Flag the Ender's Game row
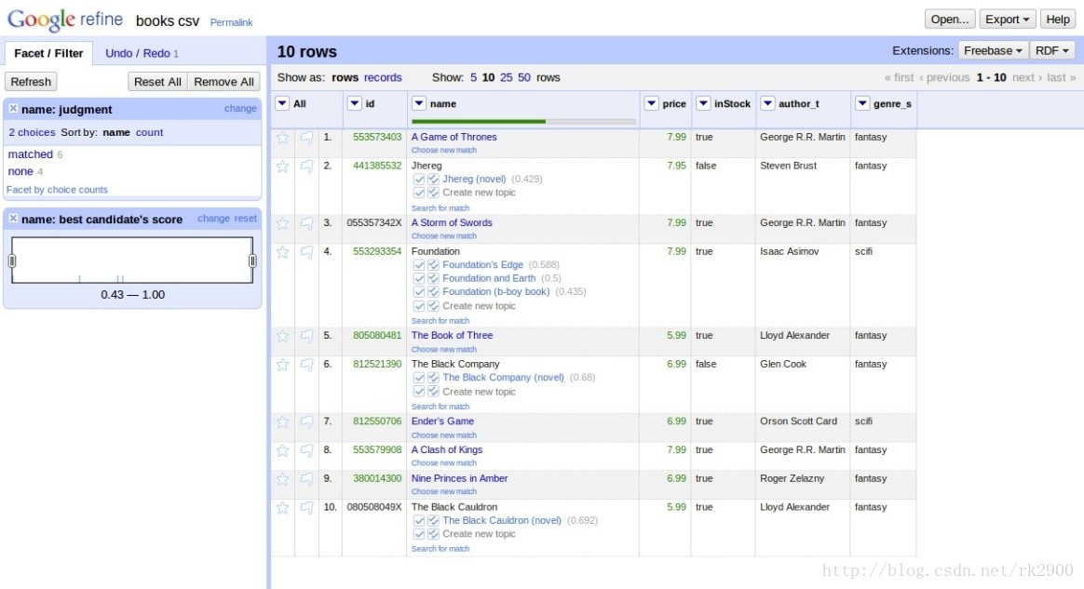 pos(307,422)
